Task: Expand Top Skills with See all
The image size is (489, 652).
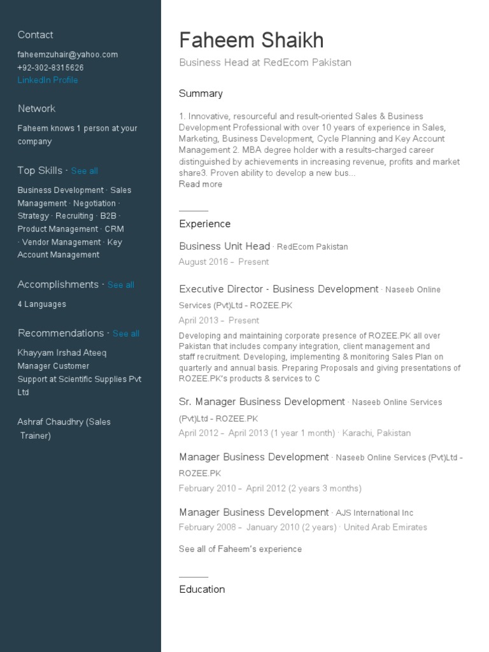Action: (84, 171)
